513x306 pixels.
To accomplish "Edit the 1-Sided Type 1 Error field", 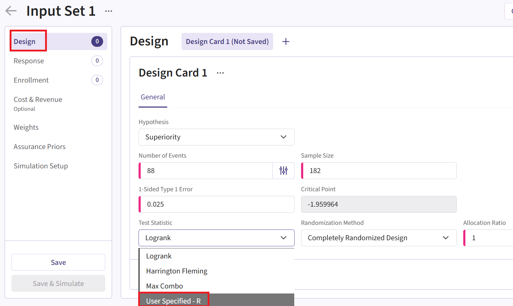I will point(217,204).
